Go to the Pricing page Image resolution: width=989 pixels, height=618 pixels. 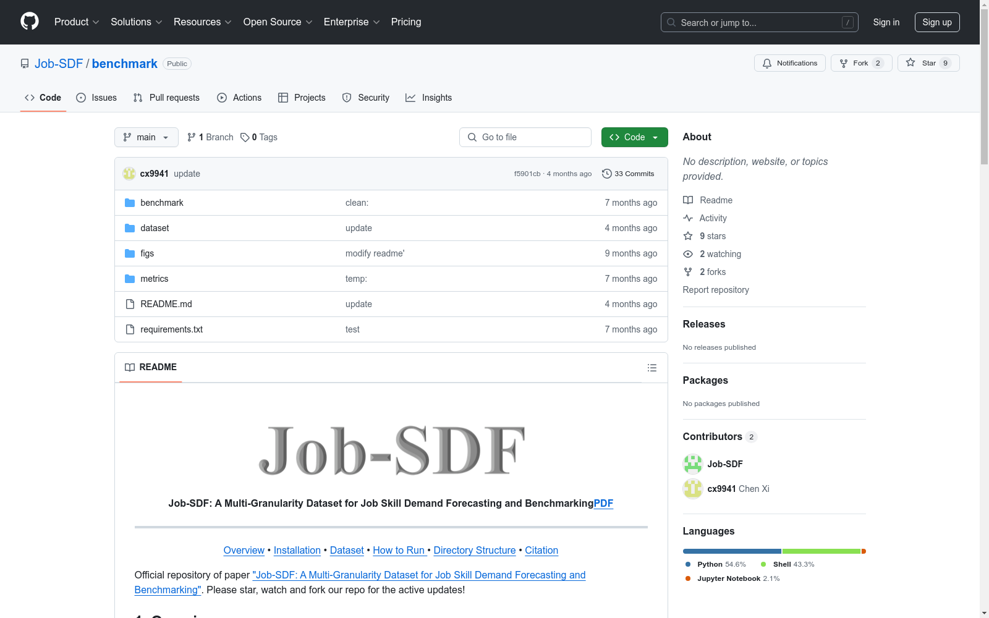point(406,22)
